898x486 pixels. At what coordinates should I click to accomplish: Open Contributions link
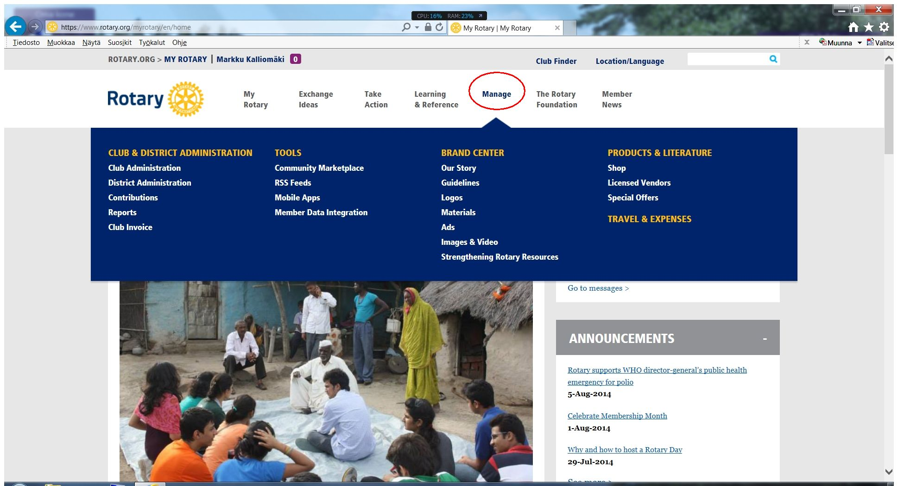tap(133, 198)
